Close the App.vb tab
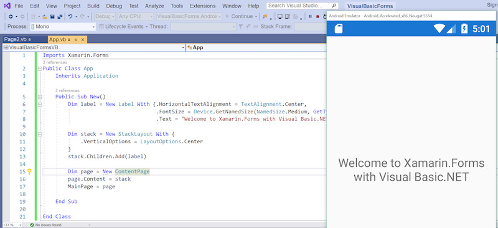 [83, 40]
